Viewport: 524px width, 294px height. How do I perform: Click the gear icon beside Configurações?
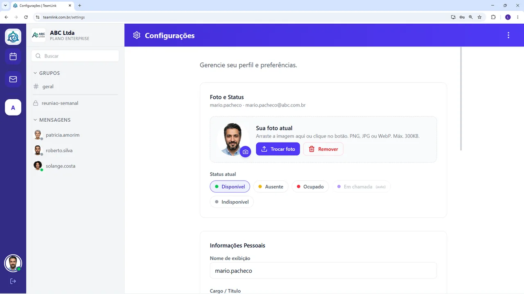(137, 35)
